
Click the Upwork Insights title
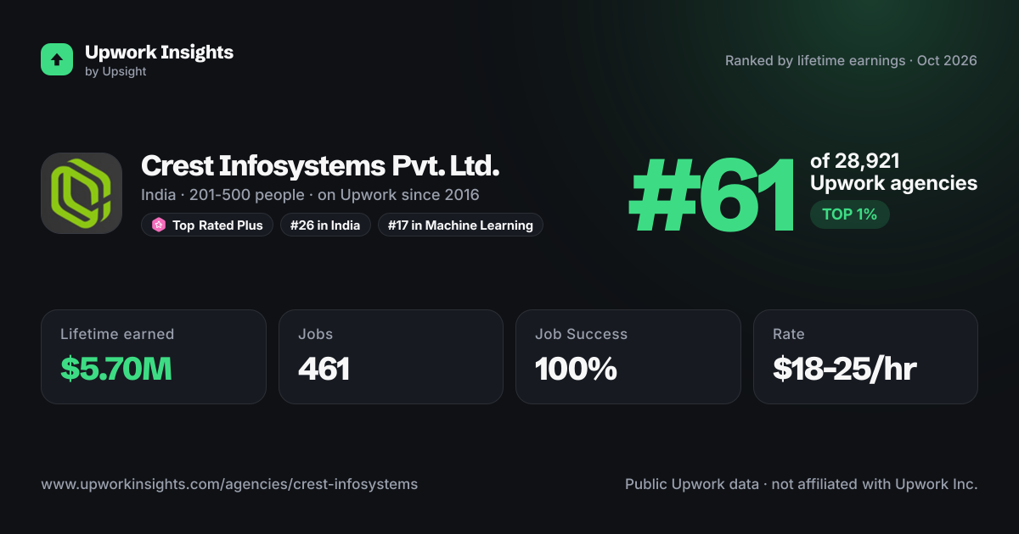159,52
